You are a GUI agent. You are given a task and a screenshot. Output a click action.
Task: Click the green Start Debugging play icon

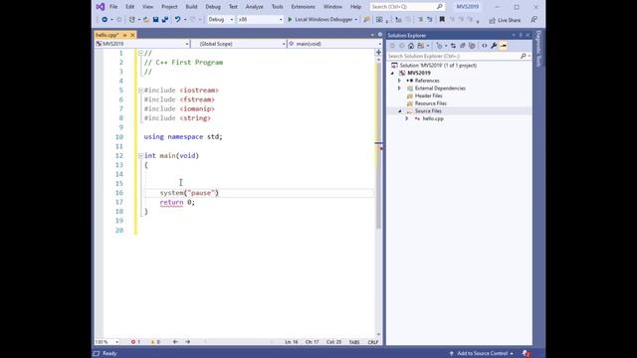(x=290, y=20)
